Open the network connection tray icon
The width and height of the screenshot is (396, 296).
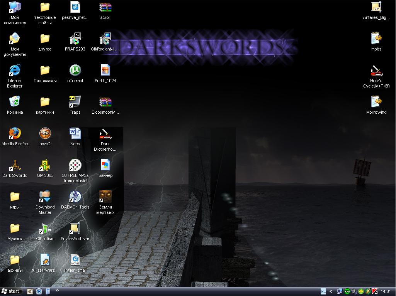coord(340,292)
